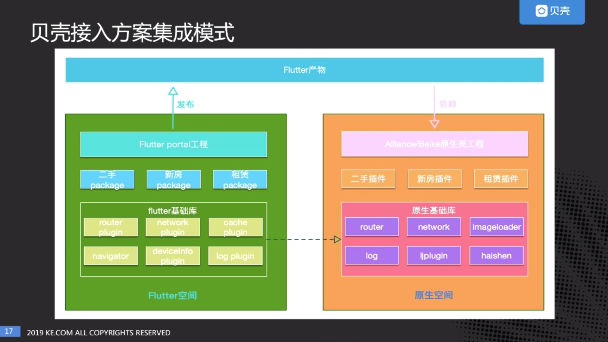Image resolution: width=608 pixels, height=342 pixels.
Task: Click the imageloader box
Action: click(x=496, y=227)
